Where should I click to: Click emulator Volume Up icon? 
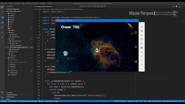142,31
